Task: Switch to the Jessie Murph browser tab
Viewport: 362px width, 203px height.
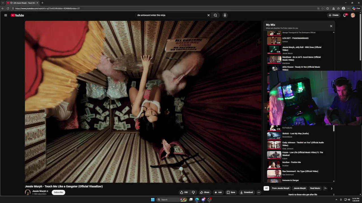Action: click(x=24, y=3)
